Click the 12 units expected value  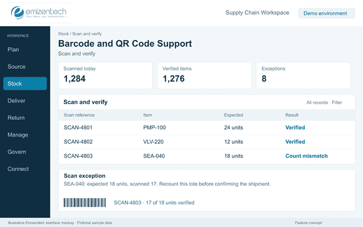click(233, 142)
